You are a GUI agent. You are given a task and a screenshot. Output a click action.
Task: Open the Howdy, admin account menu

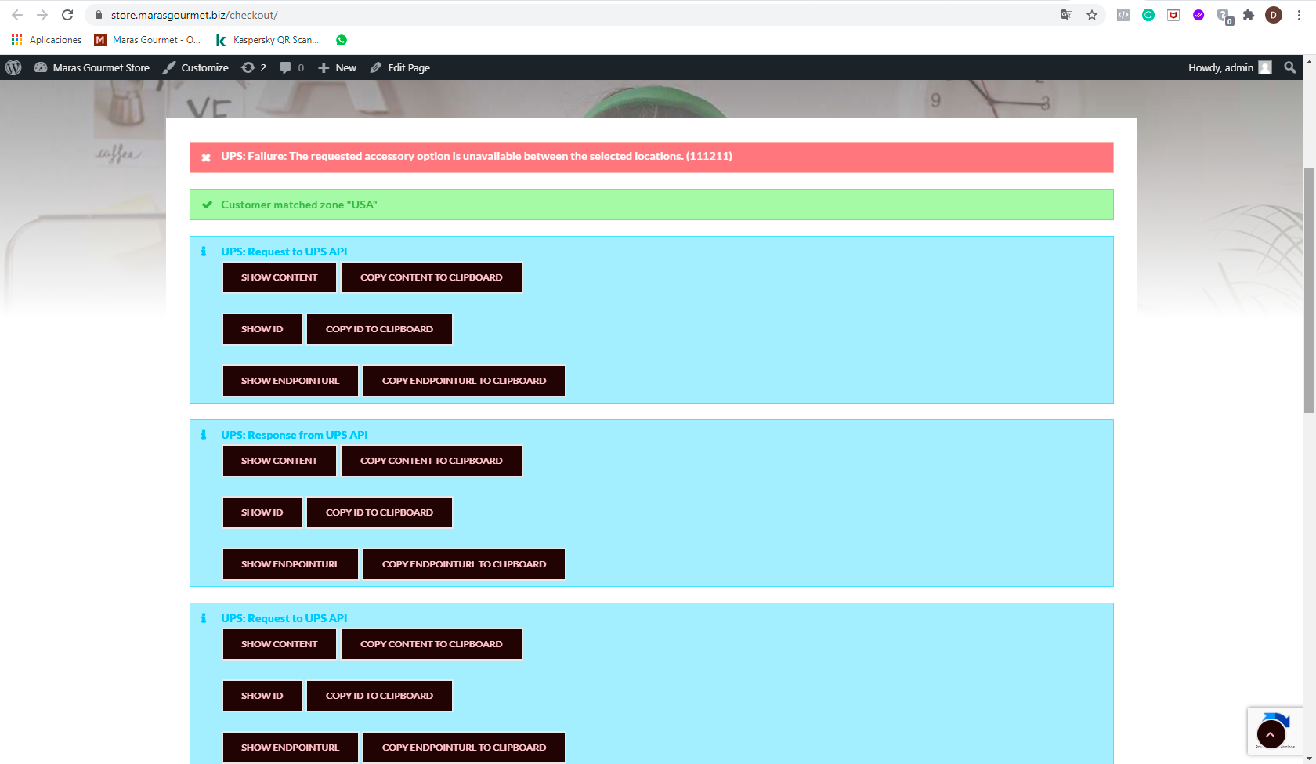point(1230,67)
